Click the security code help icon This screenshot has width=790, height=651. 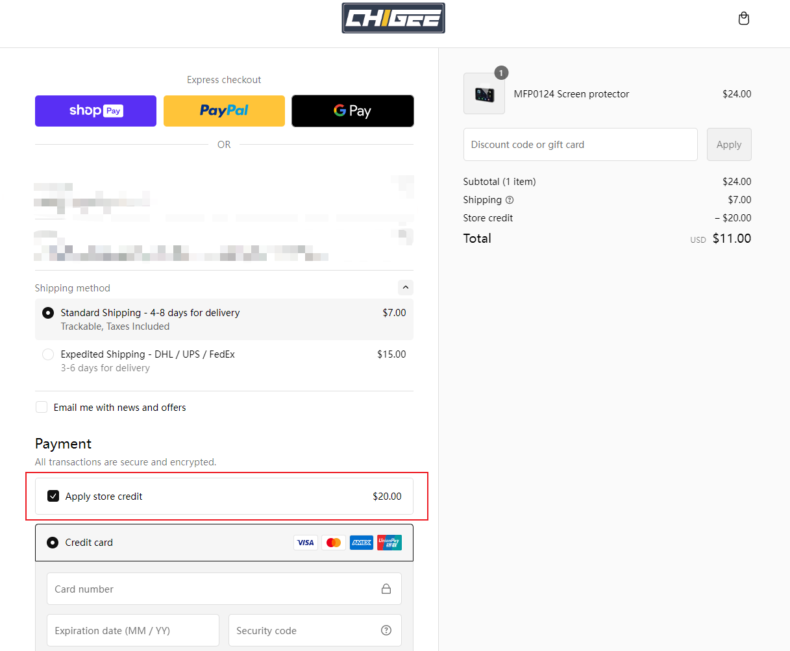[386, 630]
